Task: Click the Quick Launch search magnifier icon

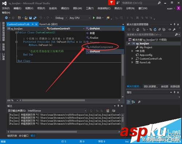Action: pos(159,3)
